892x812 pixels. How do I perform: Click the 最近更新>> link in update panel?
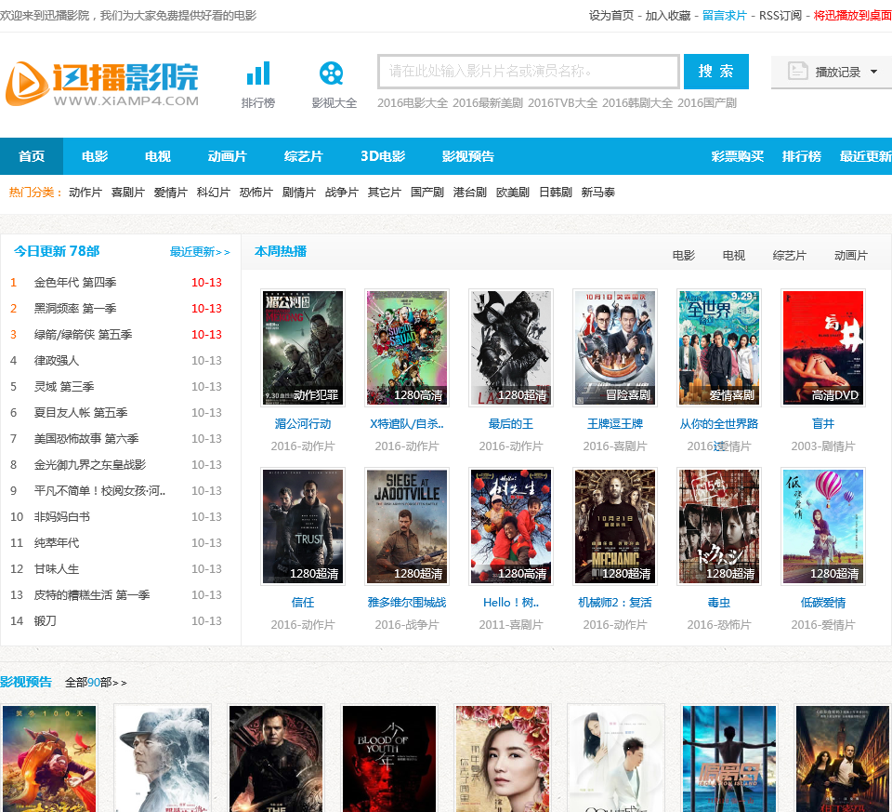tap(200, 252)
